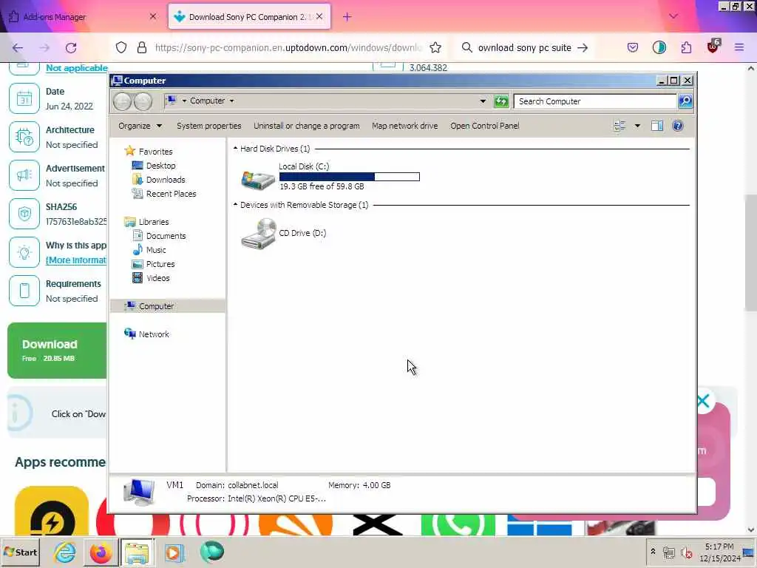Switch to Firefox in taskbar
Viewport: 757px width, 568px height.
[x=101, y=552]
